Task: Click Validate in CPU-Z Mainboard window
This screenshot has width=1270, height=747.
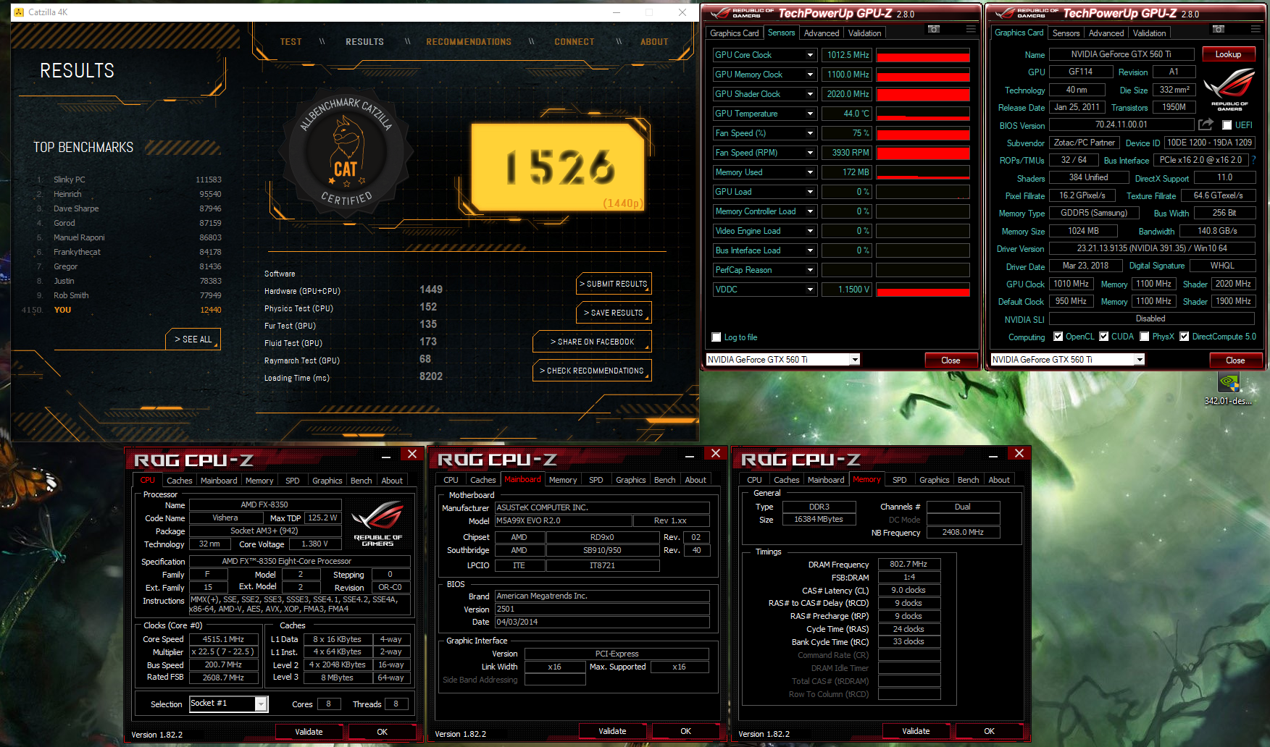Action: [x=612, y=731]
